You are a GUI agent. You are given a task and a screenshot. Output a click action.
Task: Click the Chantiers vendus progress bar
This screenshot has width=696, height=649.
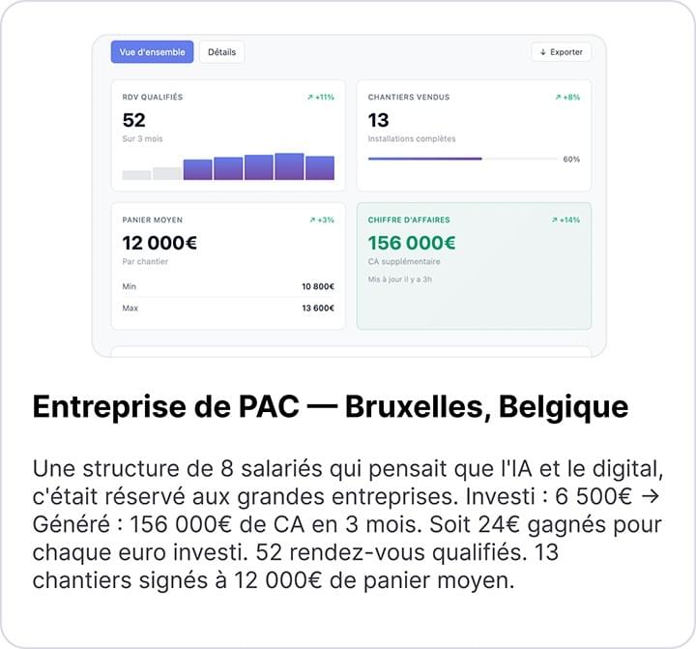click(460, 159)
